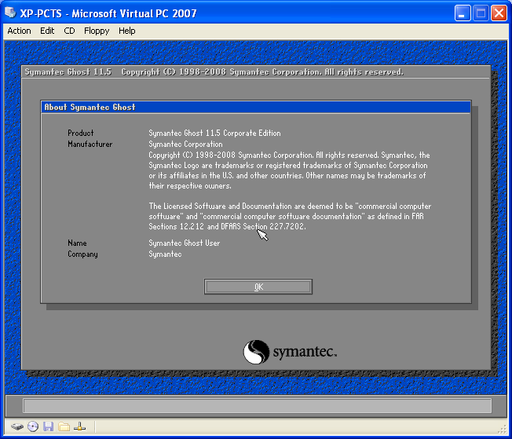Screen dimensions: 512x439
Task: Click the "Company" label
Action: [82, 254]
